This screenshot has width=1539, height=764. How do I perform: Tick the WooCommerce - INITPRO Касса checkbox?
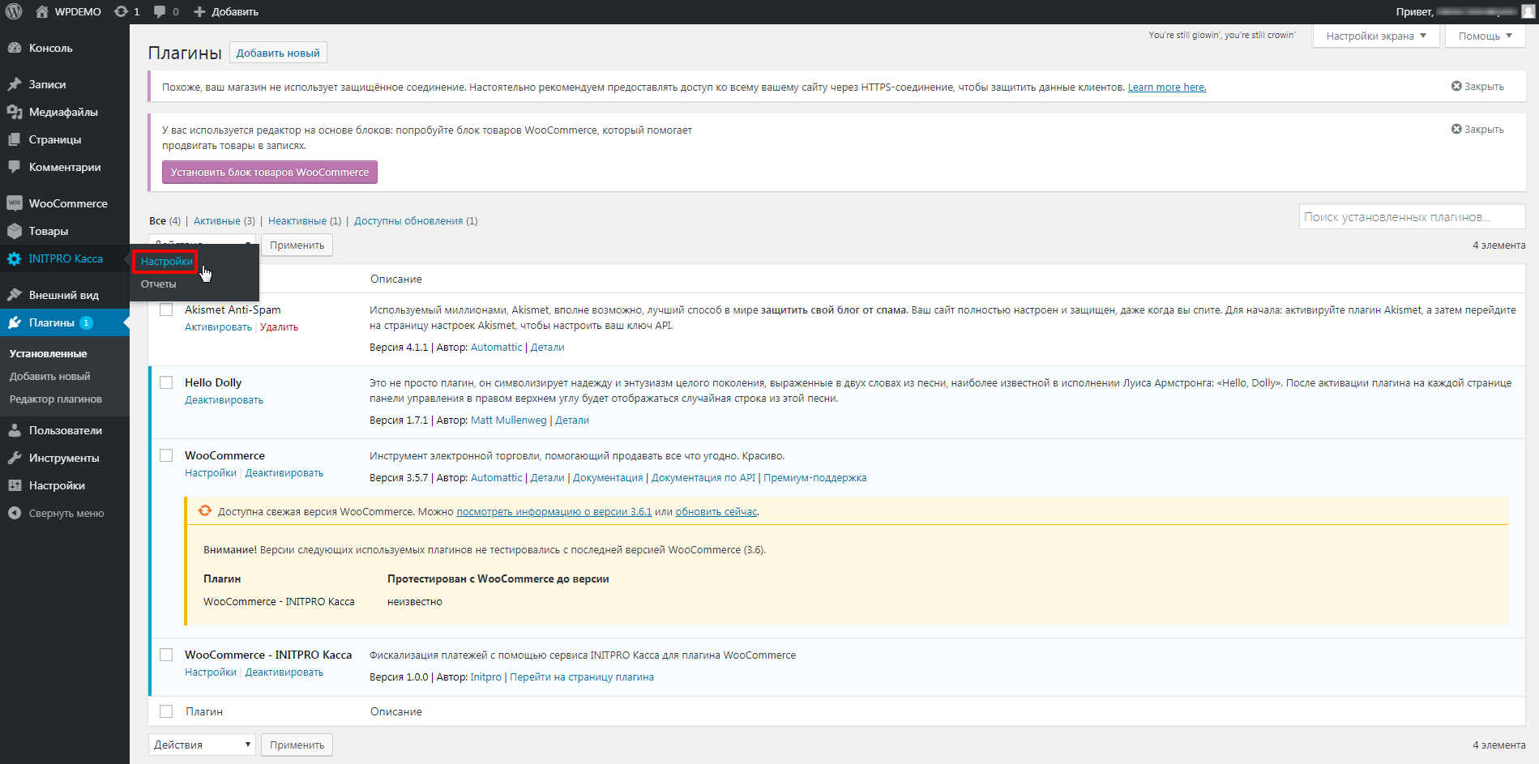[x=166, y=655]
